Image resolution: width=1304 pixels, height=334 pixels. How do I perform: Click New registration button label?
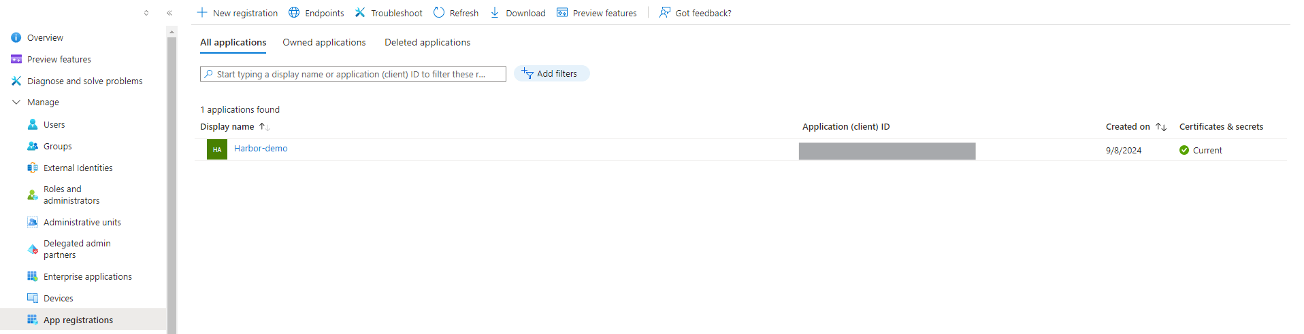tap(245, 13)
